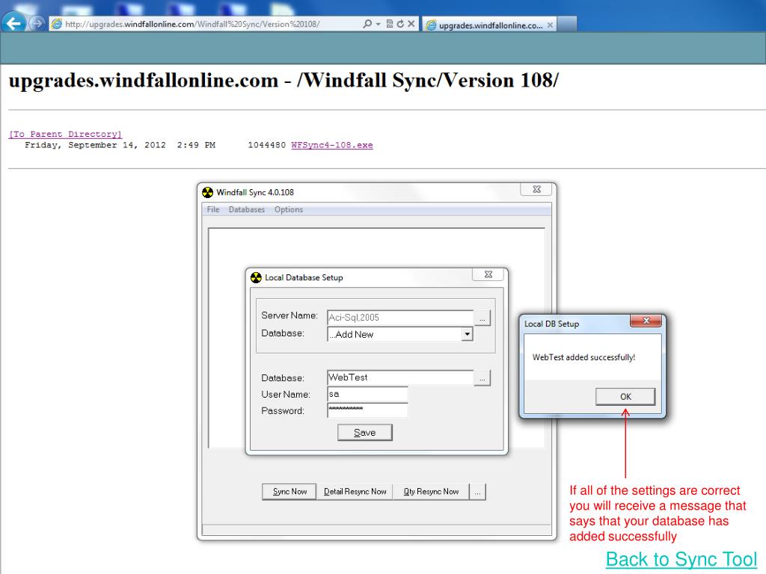Viewport: 766px width, 574px height.
Task: Browse servers with the Server Name ellipsis button
Action: (482, 318)
